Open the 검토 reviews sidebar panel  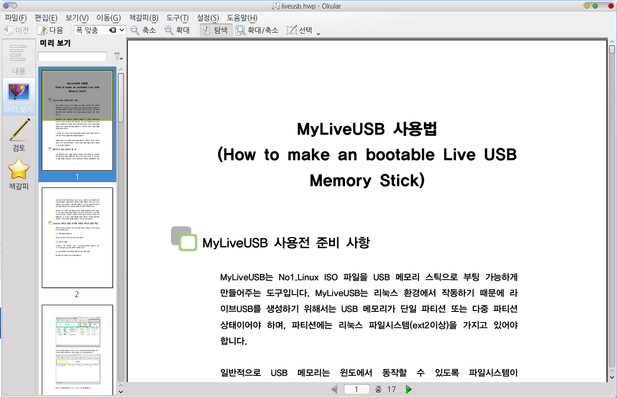tap(19, 135)
